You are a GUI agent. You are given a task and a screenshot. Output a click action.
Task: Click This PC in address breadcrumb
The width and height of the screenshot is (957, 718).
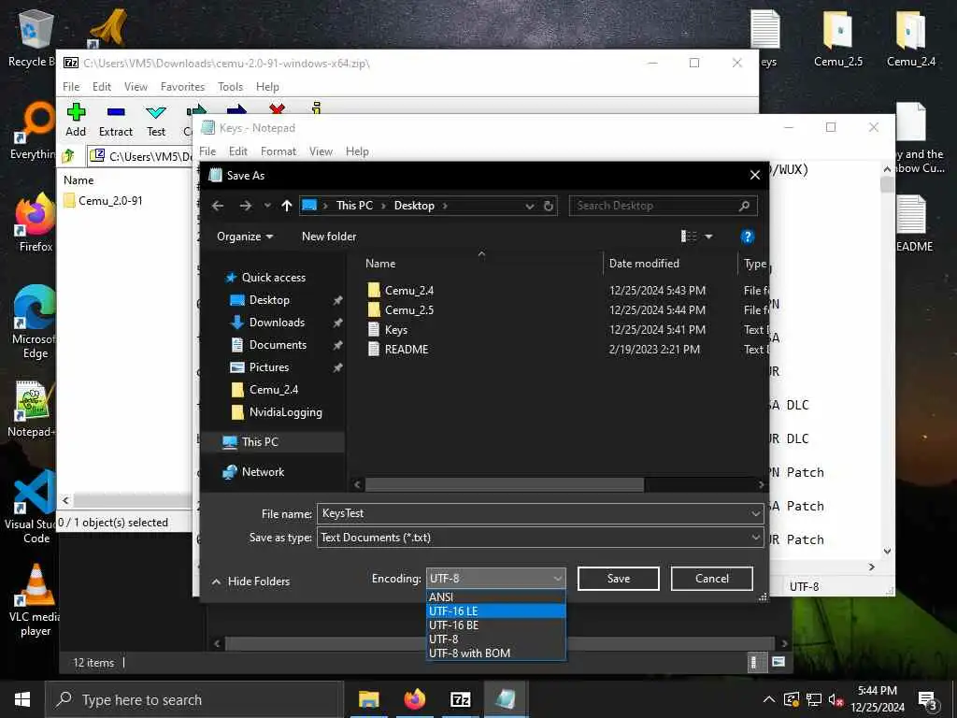point(354,206)
